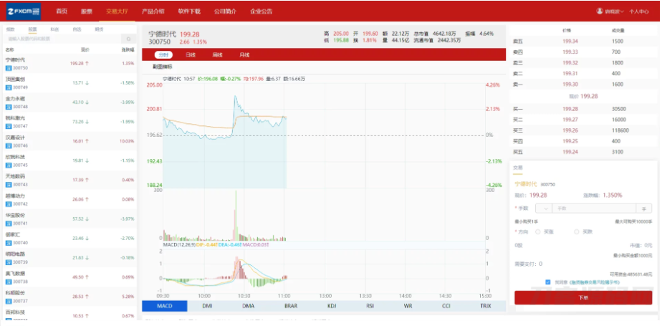Click the exchange badge beside code 300741
Image resolution: width=662 pixels, height=326 pixels.
coord(9,224)
